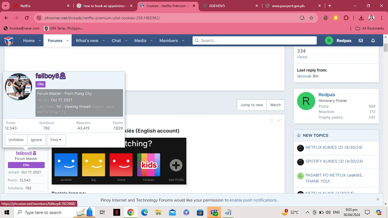This screenshot has height=218, width=388.
Task: Open the Forums nav item
Action: coord(55,41)
